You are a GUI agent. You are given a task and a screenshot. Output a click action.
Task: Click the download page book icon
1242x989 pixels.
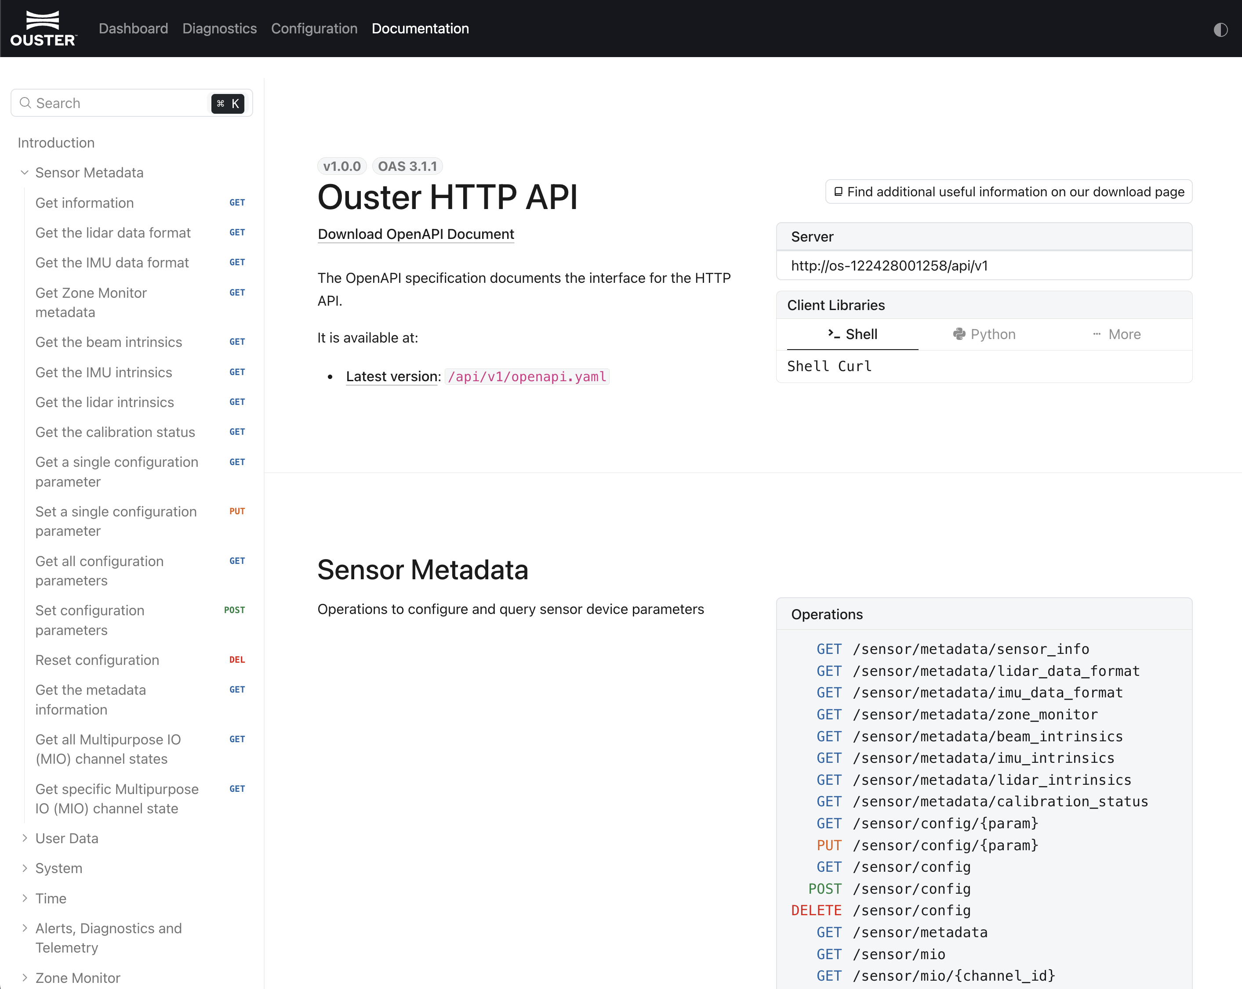tap(838, 192)
